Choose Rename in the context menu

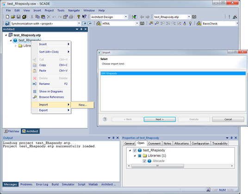[x=51, y=84]
